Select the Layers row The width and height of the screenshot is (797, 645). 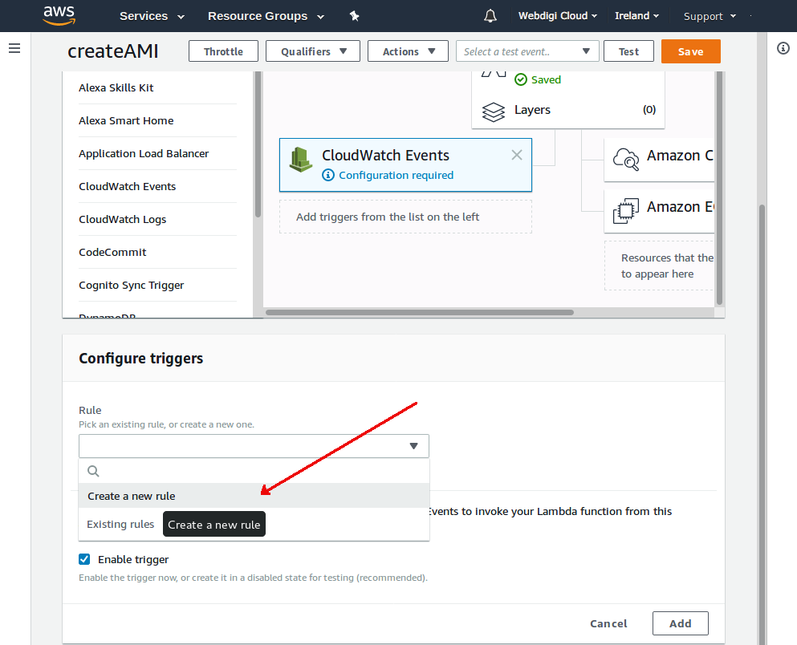[568, 110]
